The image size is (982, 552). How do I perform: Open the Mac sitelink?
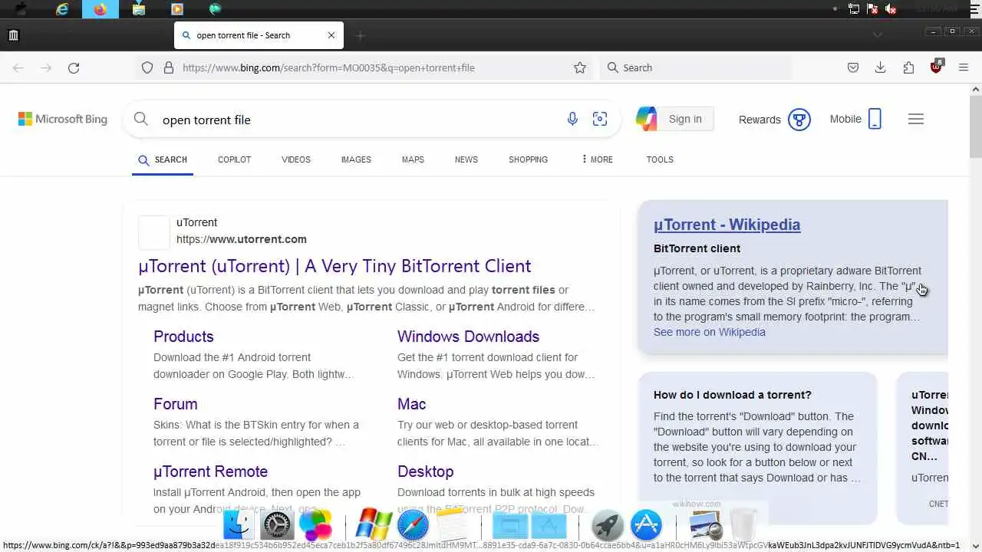tap(411, 404)
